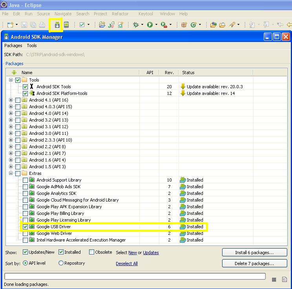This screenshot has height=289, width=292.
Task: Open the Eclipse Refactor menu
Action: point(120,14)
